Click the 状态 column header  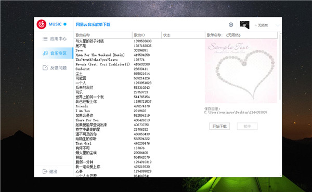(183, 35)
